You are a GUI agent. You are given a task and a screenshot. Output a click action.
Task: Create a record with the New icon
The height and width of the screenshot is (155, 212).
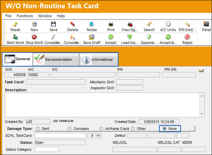tap(34, 24)
